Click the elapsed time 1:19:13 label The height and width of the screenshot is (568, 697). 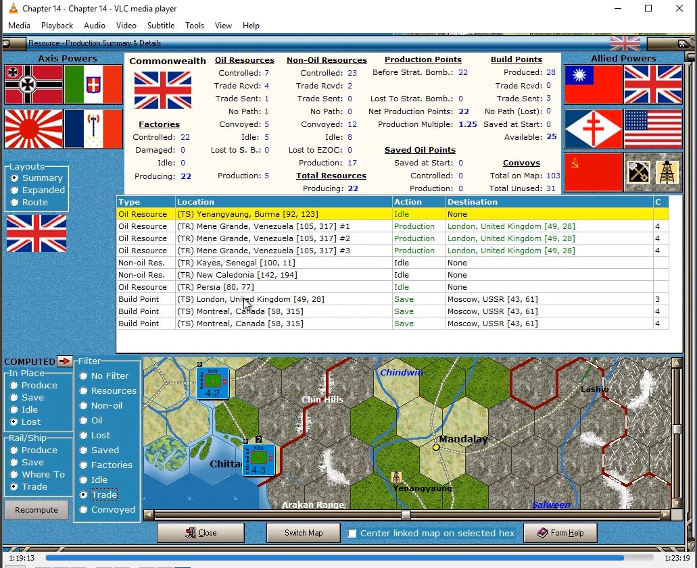pyautogui.click(x=22, y=558)
